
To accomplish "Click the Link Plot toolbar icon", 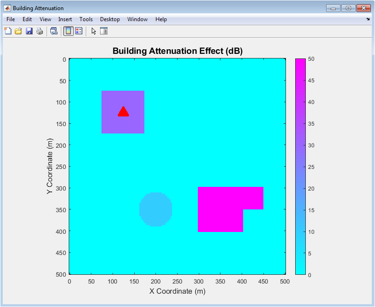I will [54, 31].
